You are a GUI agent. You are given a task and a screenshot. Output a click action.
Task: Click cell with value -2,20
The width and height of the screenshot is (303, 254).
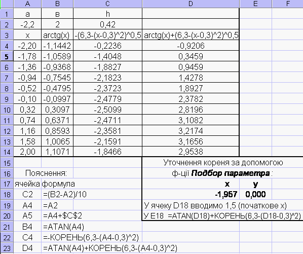27,46
